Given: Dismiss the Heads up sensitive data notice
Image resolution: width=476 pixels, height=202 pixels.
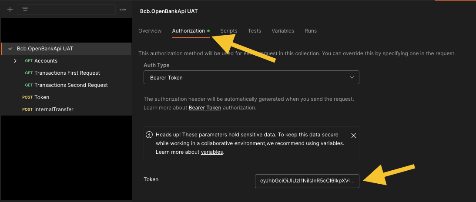Looking at the screenshot, I should point(353,135).
